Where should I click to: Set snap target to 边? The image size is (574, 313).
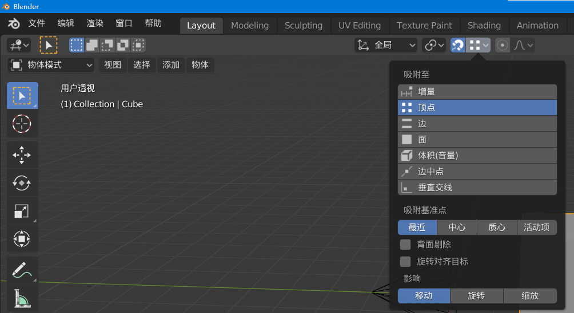pos(477,124)
